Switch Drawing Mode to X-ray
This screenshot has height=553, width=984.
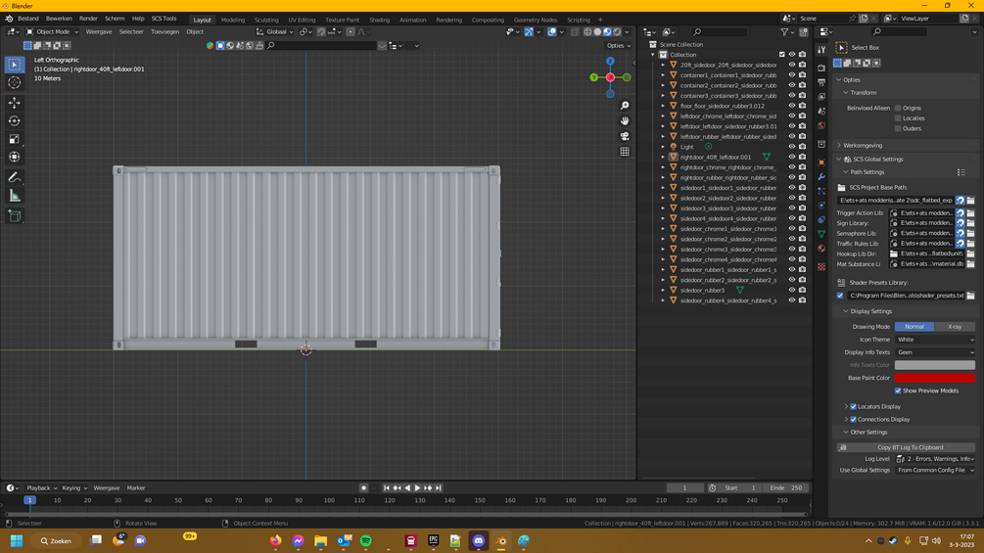[x=955, y=327]
